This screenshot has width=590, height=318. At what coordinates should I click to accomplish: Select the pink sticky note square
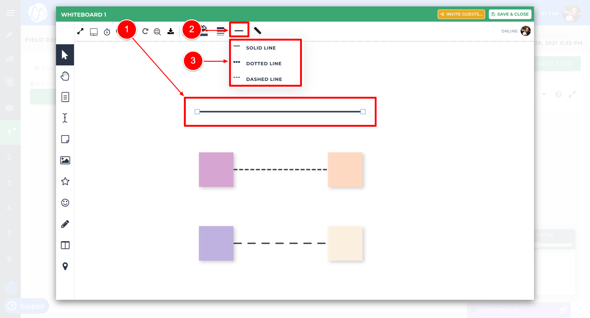(216, 170)
